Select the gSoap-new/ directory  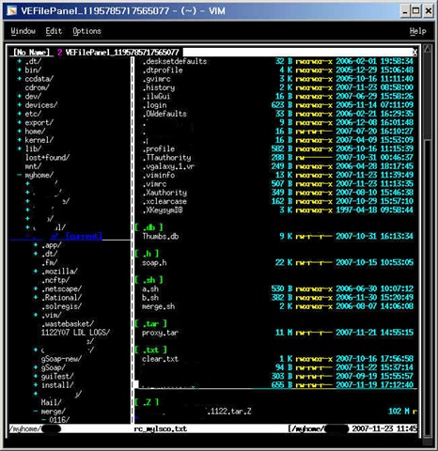[x=61, y=359]
